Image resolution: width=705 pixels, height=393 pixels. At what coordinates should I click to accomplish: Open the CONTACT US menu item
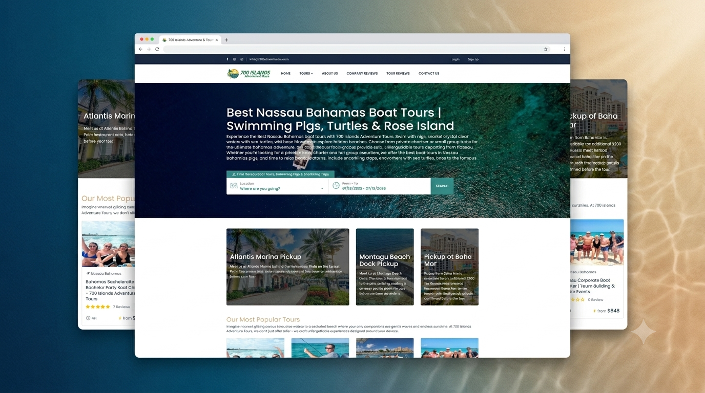click(429, 74)
